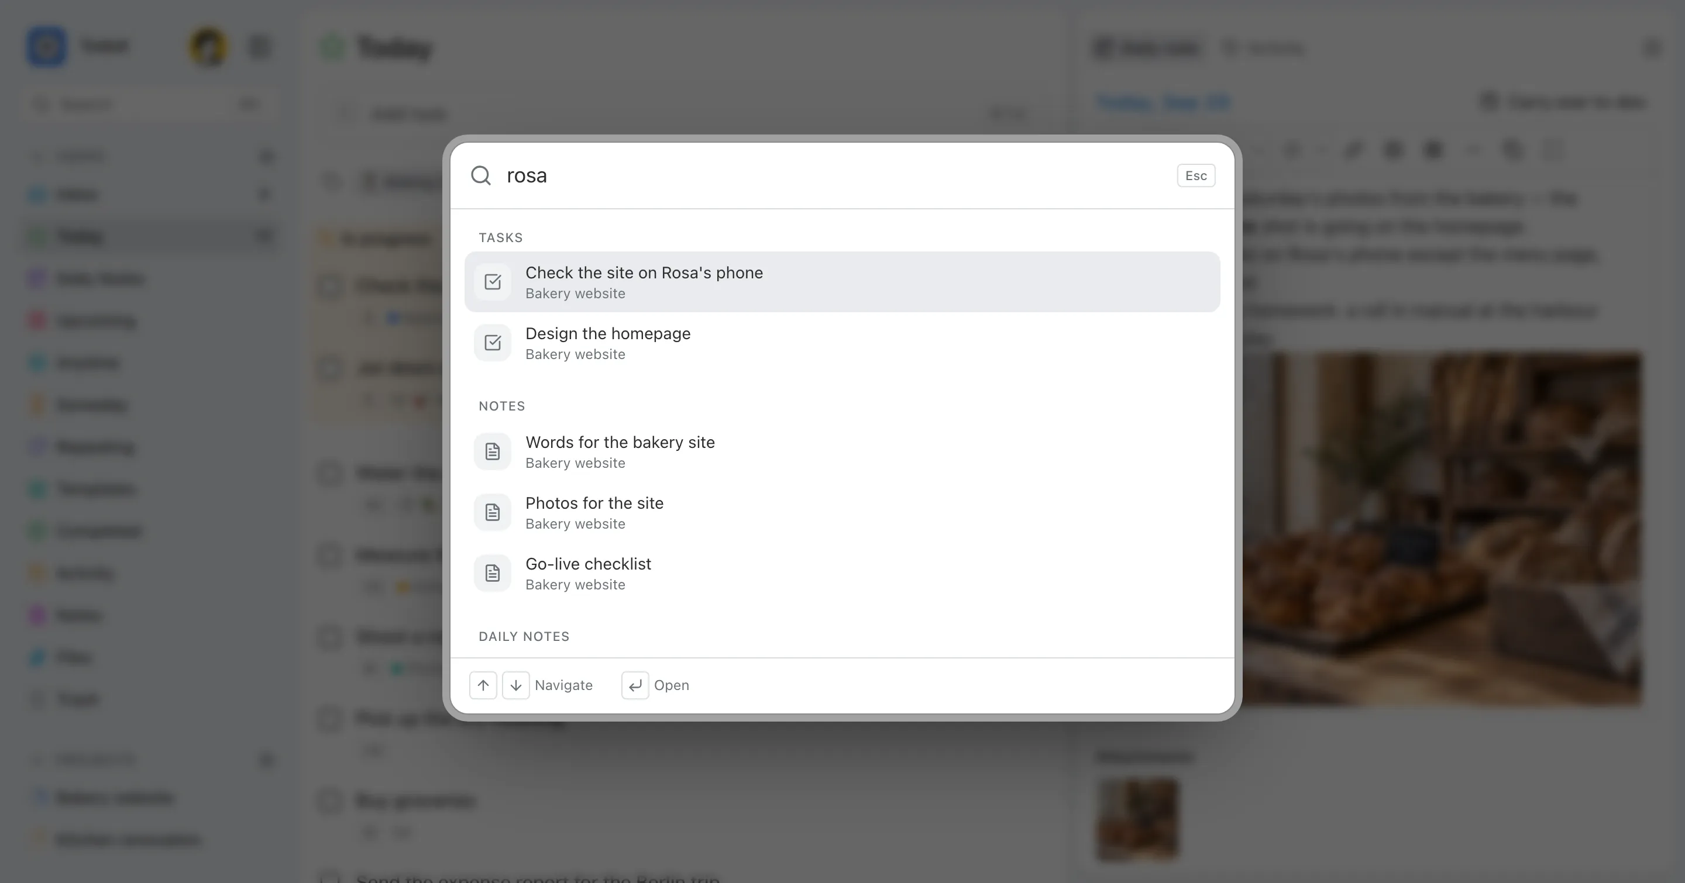Click the blurred bakery photo in the daily note

(x=1441, y=529)
